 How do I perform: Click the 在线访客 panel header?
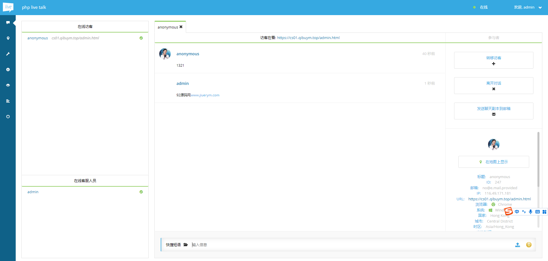tap(85, 26)
